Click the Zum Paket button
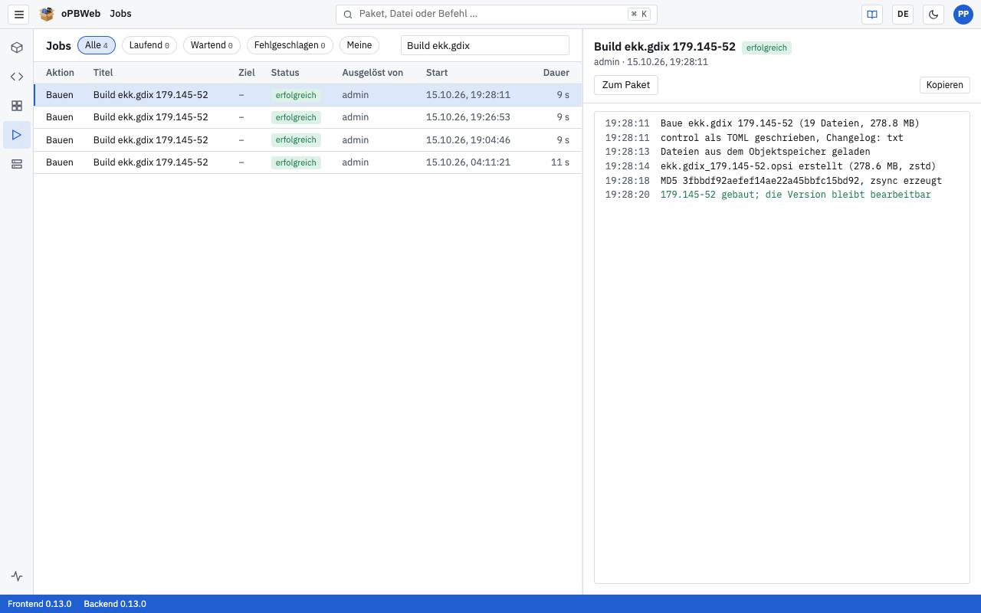The image size is (981, 613). 626,85
